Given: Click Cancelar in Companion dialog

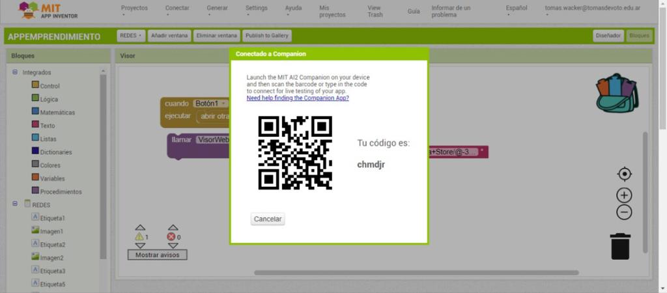Looking at the screenshot, I should click(268, 219).
